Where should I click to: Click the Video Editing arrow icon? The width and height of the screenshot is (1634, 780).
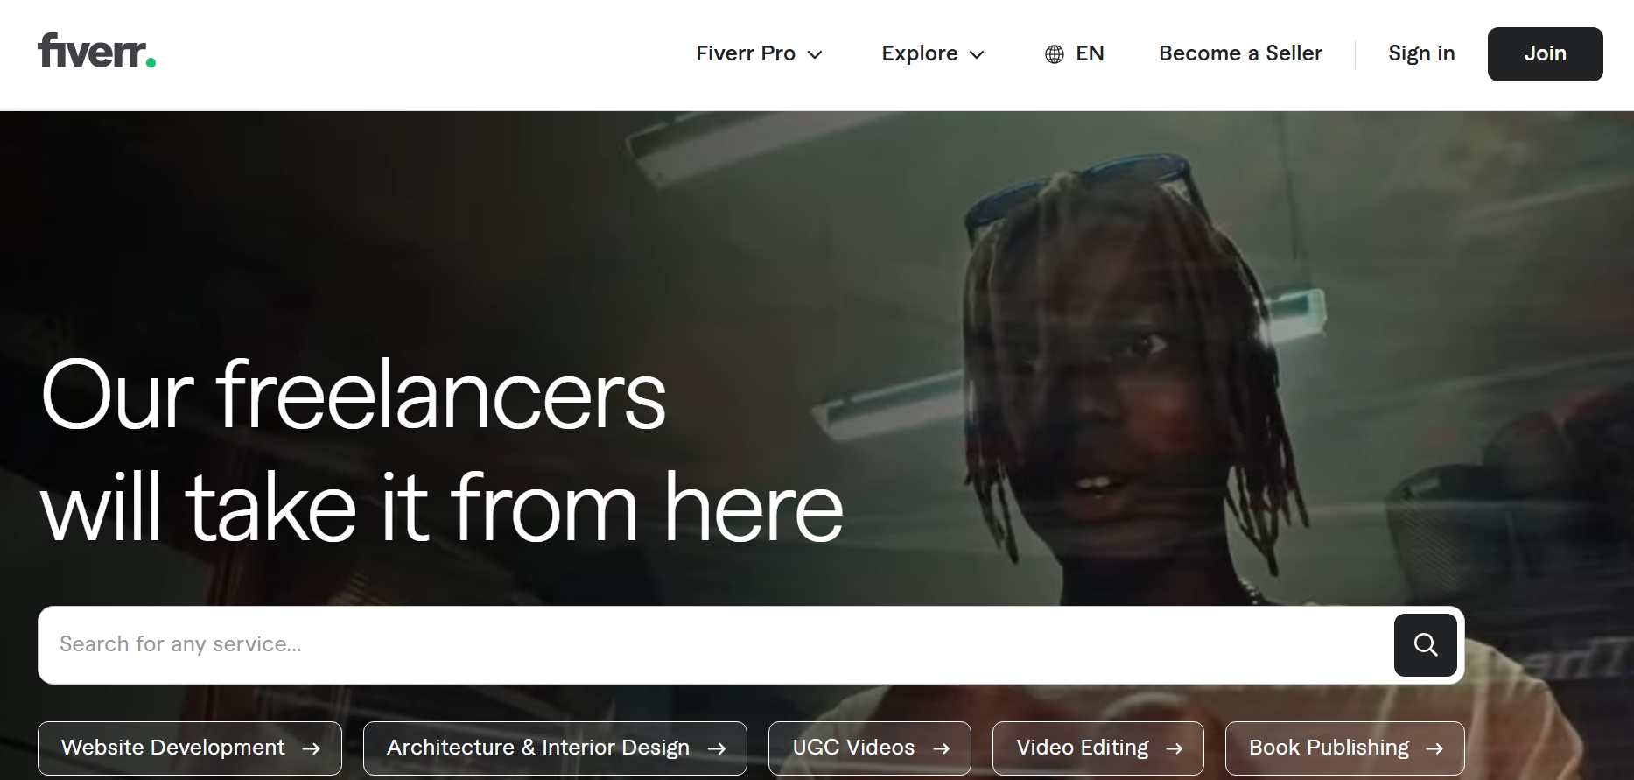(x=1174, y=748)
